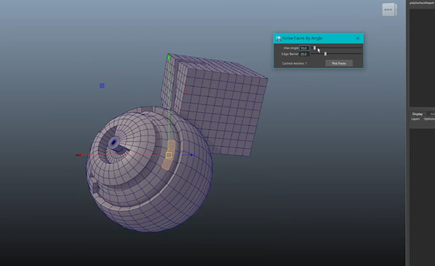This screenshot has width=435, height=266.
Task: Open the Options menu in layer editor
Action: pos(429,119)
